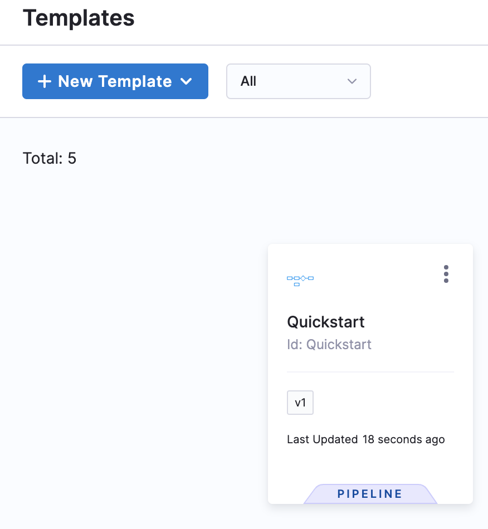Click the Last Updated label text
488x529 pixels.
(322, 439)
